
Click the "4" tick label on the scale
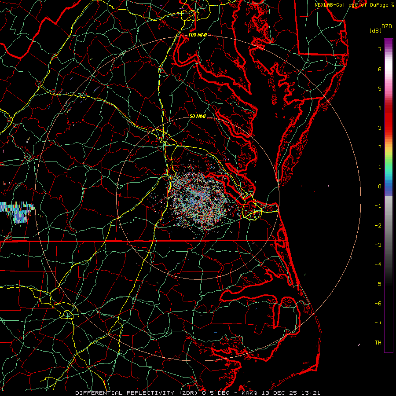point(380,108)
